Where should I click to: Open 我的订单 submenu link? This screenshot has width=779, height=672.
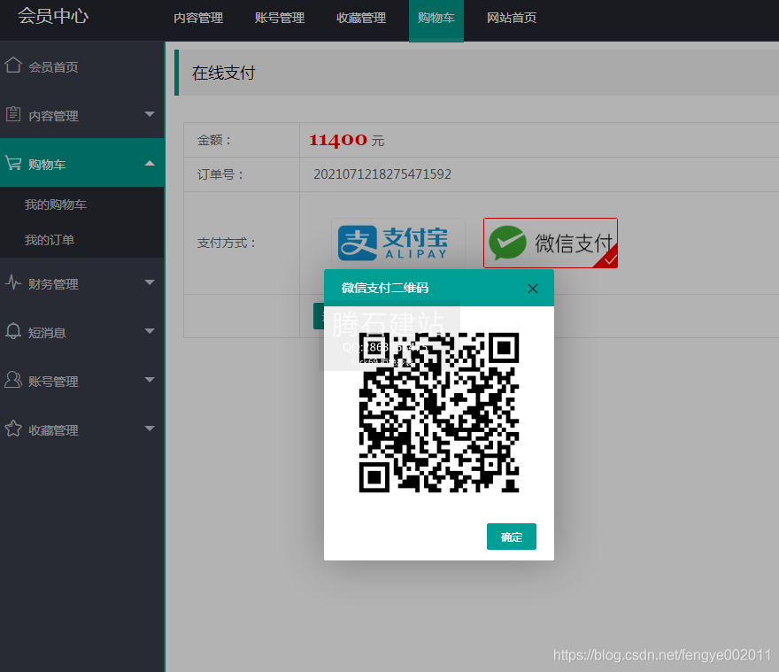coord(50,240)
